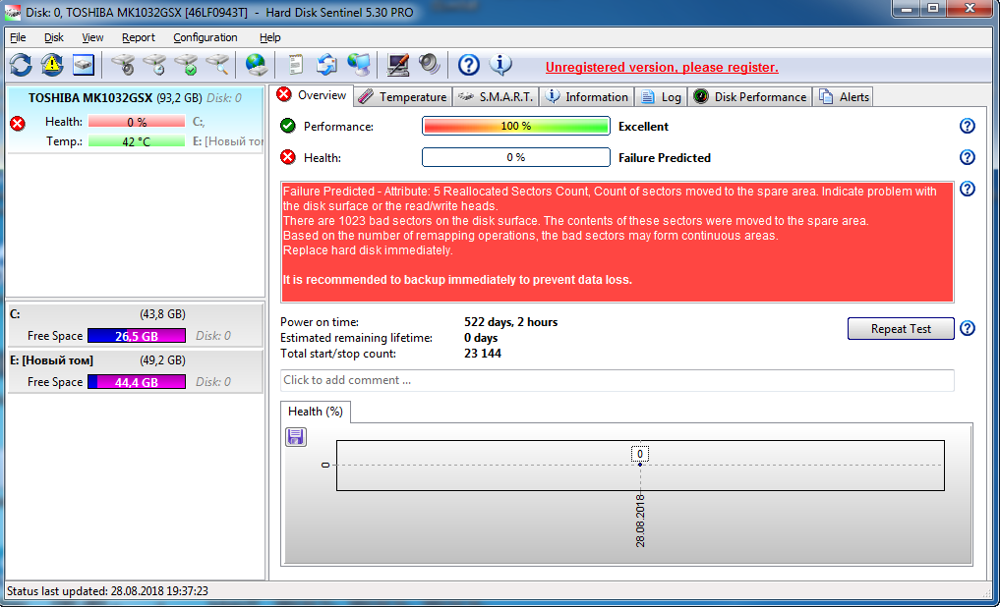Select the E: [Новый том] partition entry
Image resolution: width=1000 pixels, height=607 pixels.
point(136,371)
